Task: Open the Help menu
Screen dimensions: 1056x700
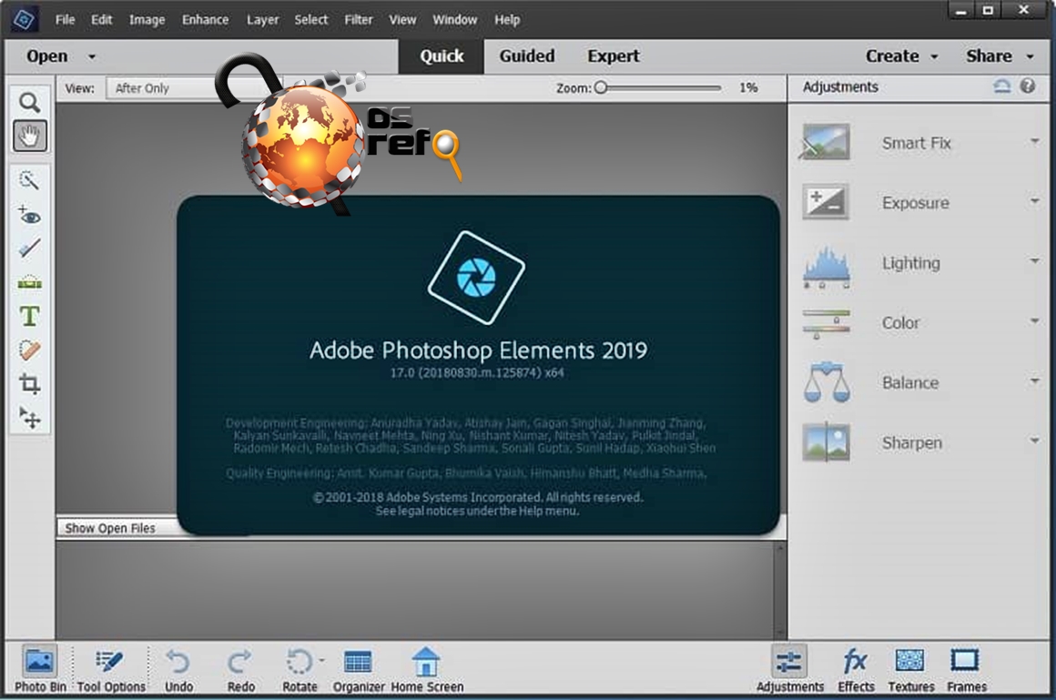Action: click(506, 19)
